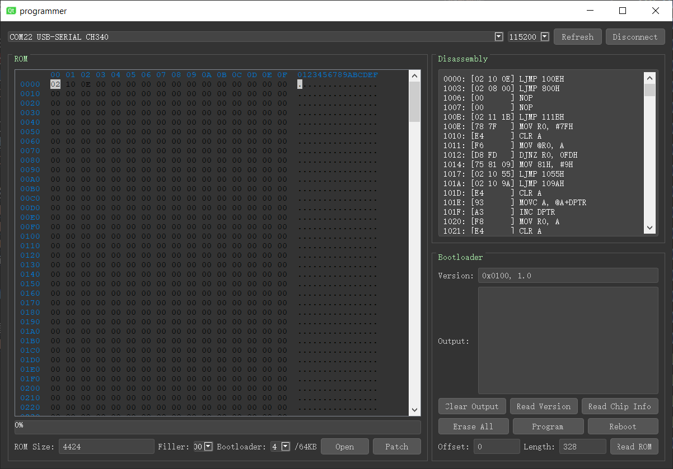Screen dimensions: 673x469
Task: Click the Refresh ports button
Action: tap(577, 37)
